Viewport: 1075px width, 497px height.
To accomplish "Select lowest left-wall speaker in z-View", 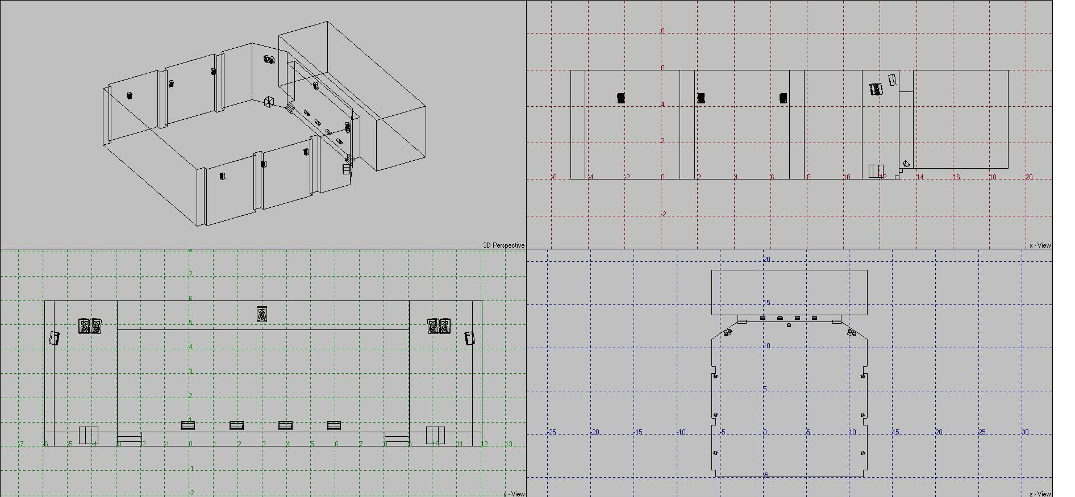I will click(715, 453).
